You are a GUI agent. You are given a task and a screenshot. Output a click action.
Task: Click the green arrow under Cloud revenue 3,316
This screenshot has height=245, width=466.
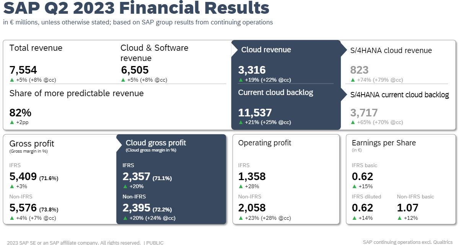click(241, 80)
